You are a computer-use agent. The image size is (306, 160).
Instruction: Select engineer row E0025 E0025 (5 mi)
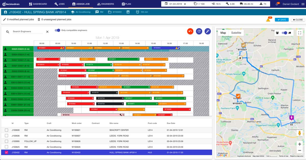coord(18,49)
